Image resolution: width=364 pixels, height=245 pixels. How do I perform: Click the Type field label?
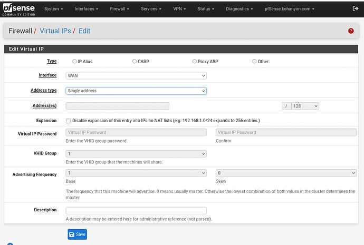pyautogui.click(x=52, y=61)
